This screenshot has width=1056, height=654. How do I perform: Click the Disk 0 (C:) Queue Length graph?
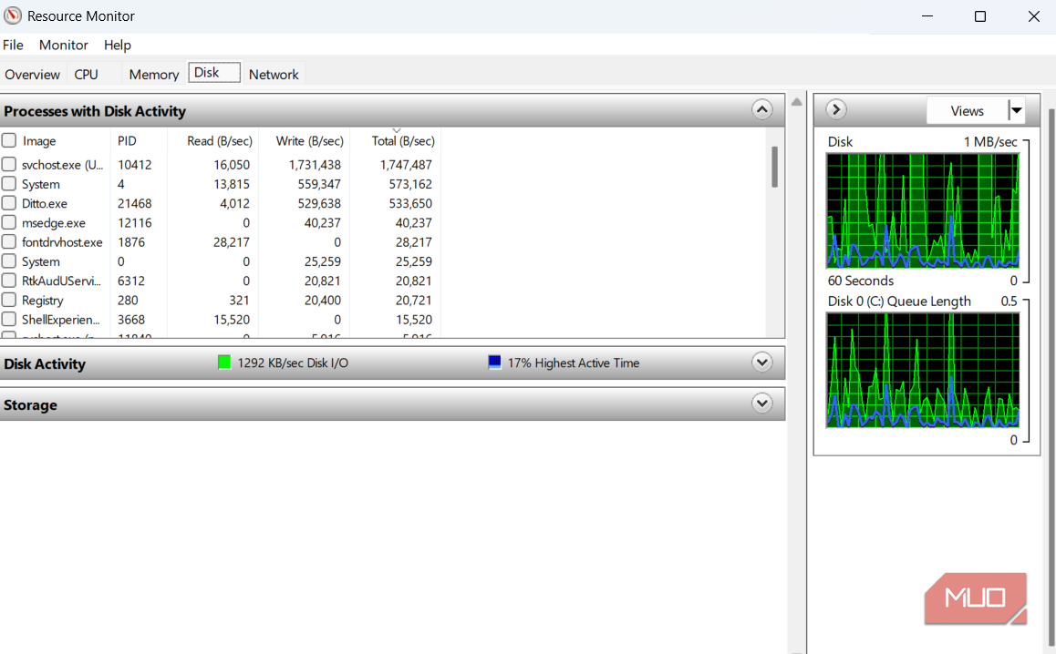923,370
